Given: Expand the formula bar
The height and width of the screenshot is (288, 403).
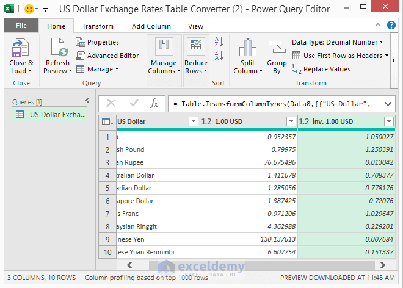Looking at the screenshot, I should tap(388, 104).
